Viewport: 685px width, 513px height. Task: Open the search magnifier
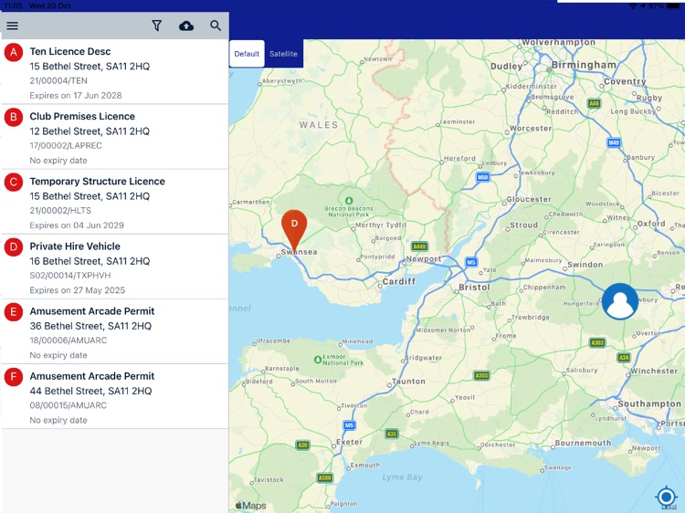tap(216, 26)
